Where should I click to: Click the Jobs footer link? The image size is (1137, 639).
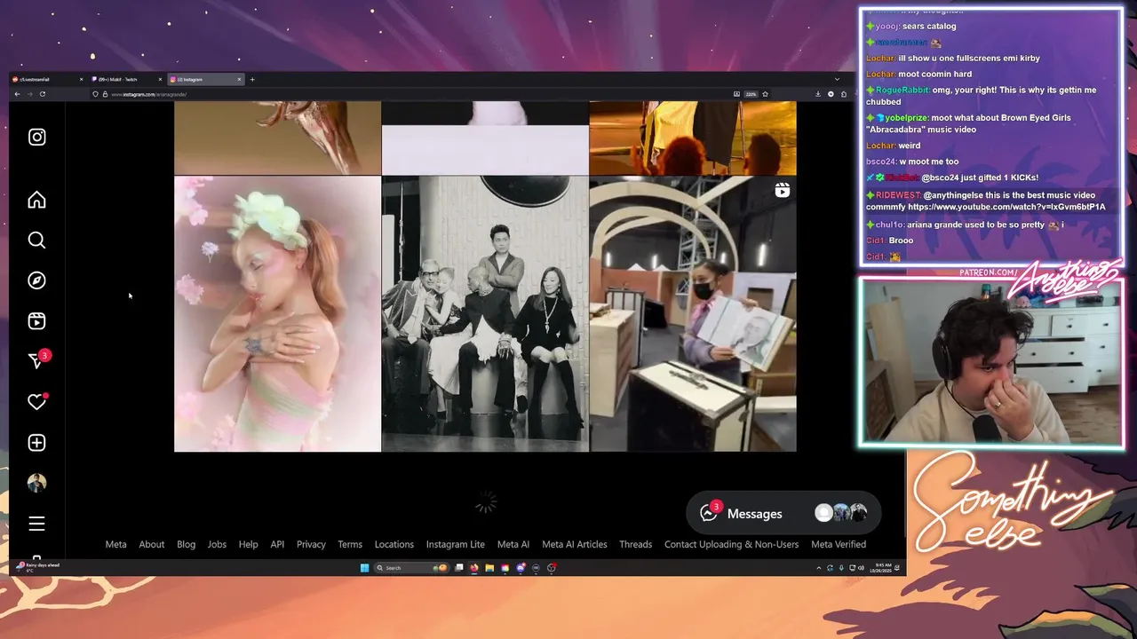(x=217, y=544)
